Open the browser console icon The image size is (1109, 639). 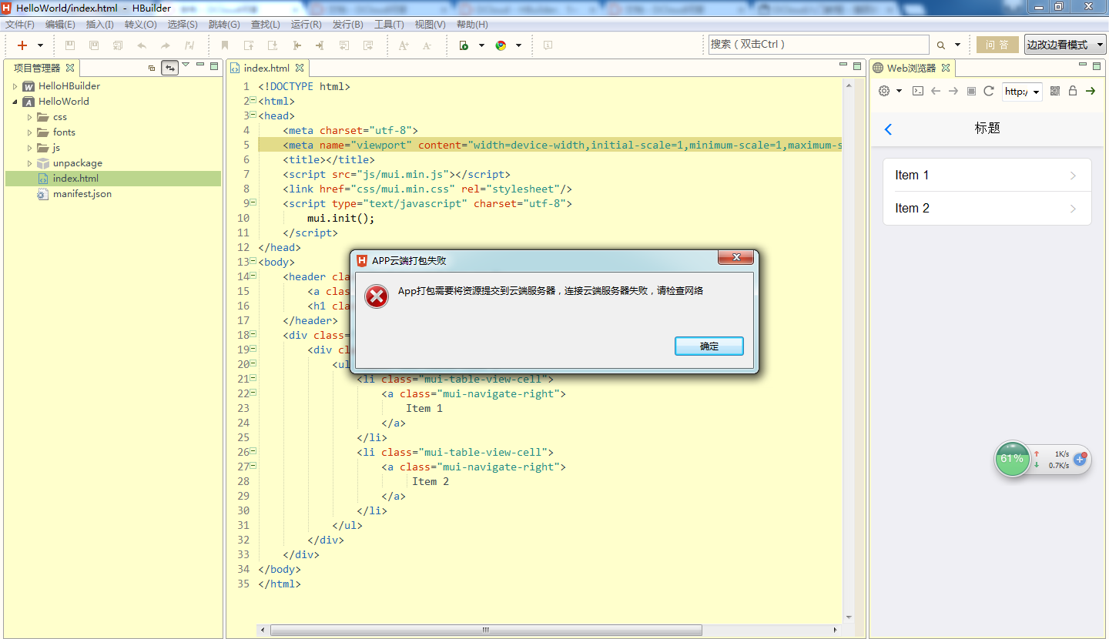[x=917, y=91]
